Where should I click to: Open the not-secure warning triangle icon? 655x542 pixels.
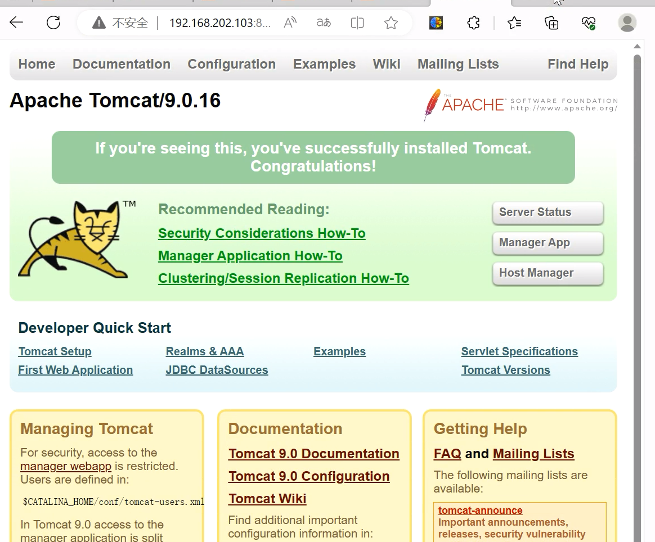click(x=99, y=22)
